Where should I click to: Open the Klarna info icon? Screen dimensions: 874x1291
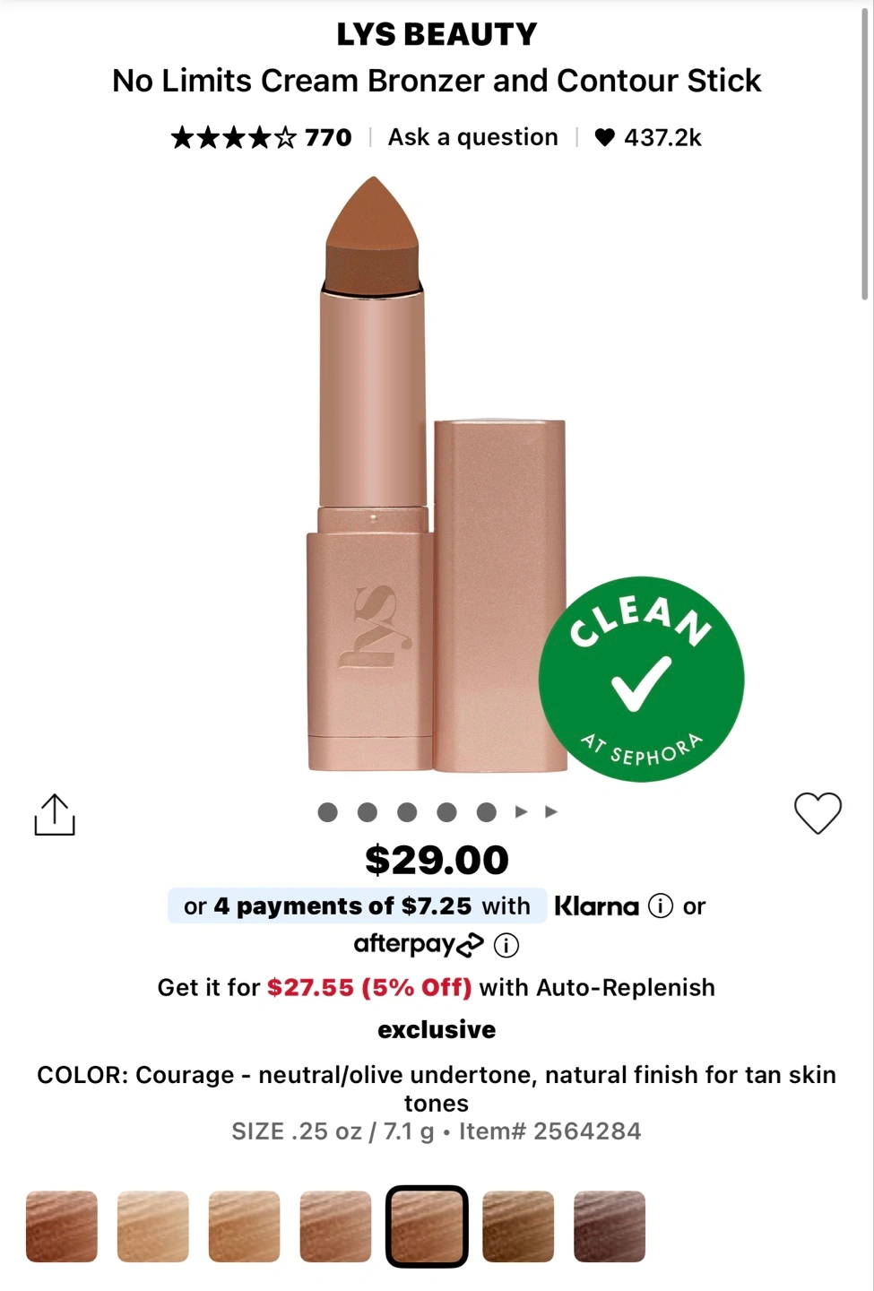661,906
